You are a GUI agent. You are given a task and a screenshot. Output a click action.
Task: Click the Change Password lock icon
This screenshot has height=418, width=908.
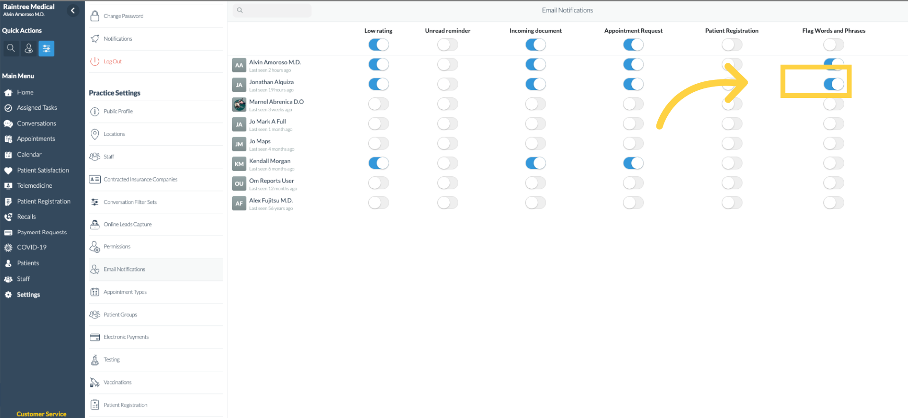point(95,16)
